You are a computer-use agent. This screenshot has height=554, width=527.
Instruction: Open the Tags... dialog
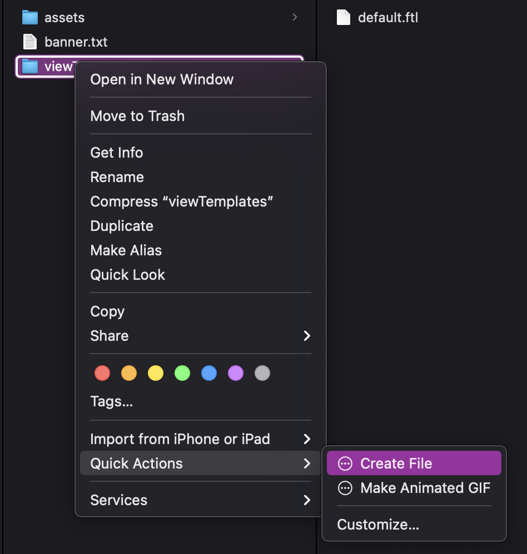(112, 401)
